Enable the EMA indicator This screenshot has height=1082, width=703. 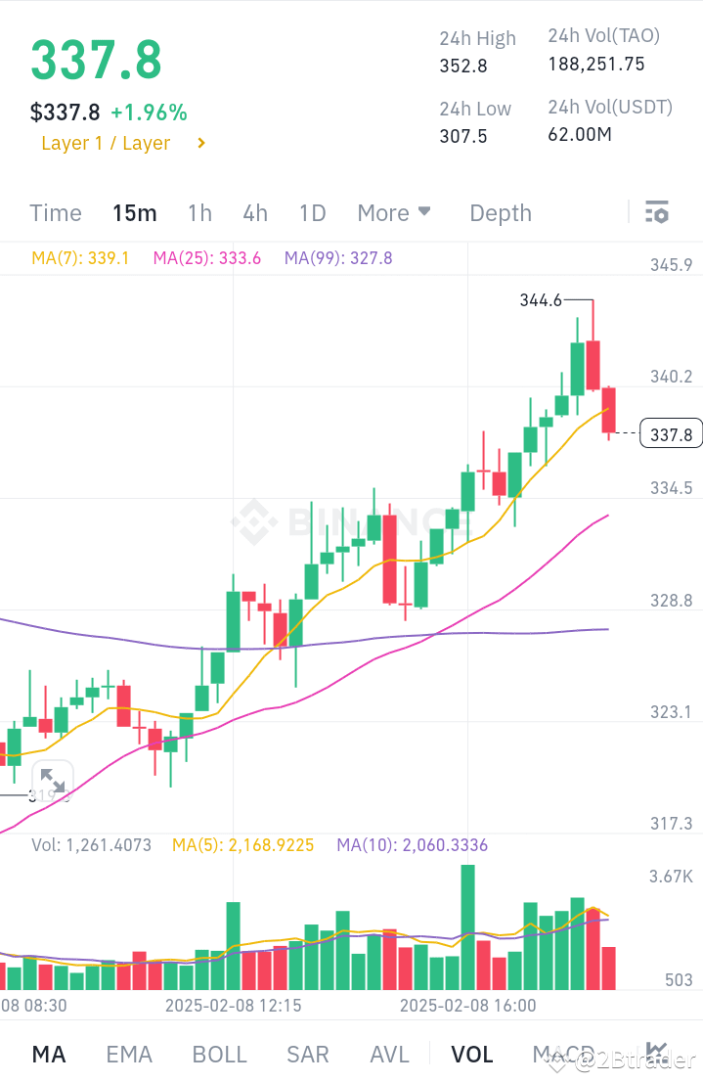129,1054
